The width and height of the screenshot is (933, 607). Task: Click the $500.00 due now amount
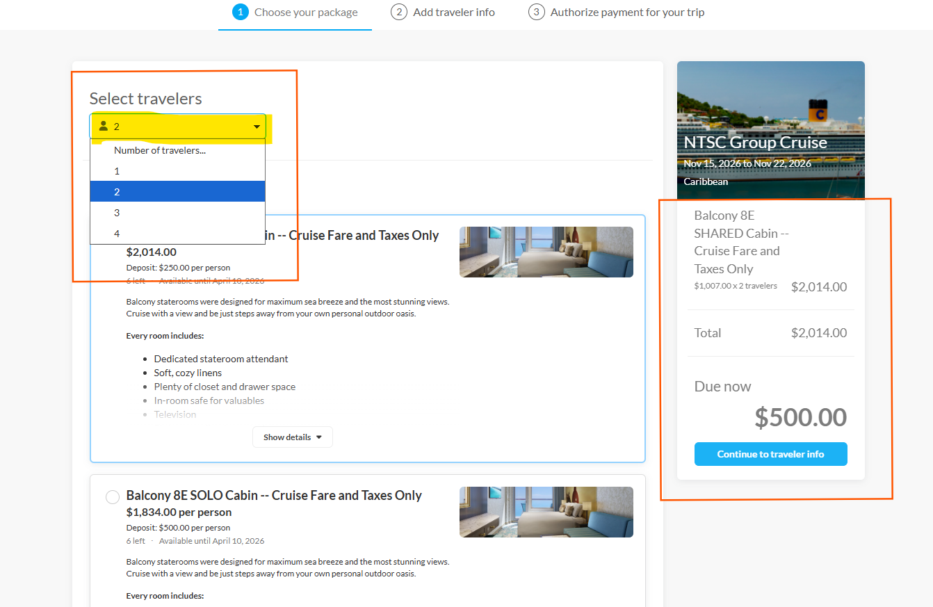click(x=801, y=417)
